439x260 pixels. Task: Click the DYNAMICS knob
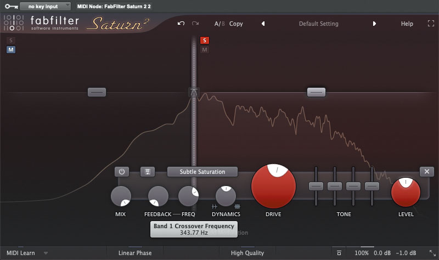click(x=226, y=196)
